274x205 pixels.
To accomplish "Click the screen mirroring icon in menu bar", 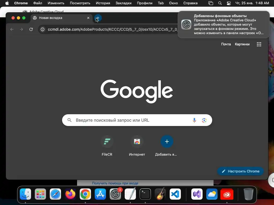I will 211,3.
